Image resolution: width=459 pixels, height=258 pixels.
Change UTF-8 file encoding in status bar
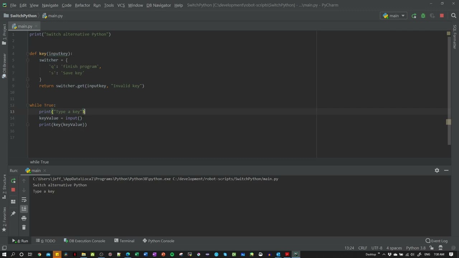377,248
